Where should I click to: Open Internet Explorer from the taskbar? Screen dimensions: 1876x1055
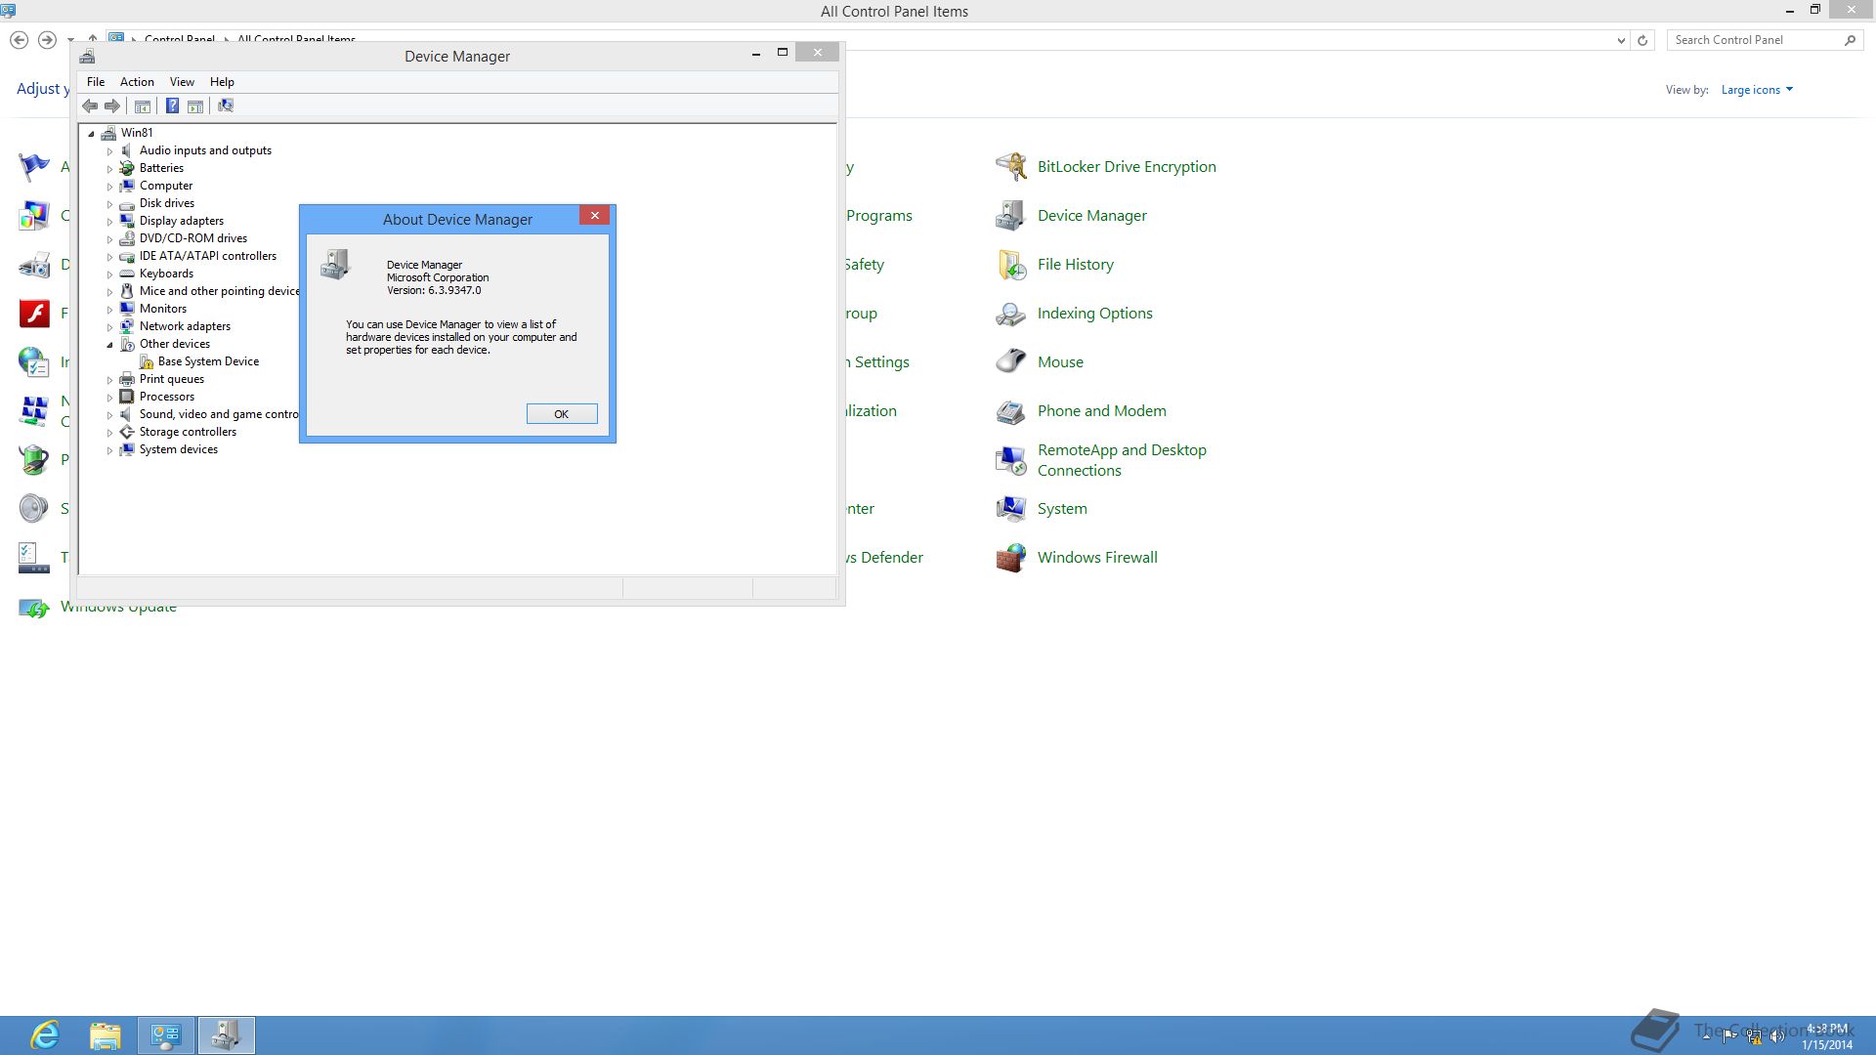45,1035
